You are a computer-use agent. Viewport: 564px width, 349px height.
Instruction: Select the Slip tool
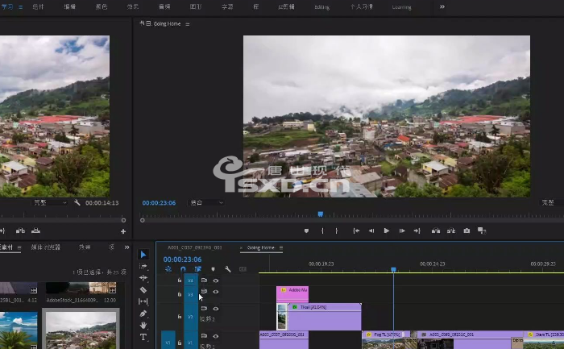click(x=143, y=301)
